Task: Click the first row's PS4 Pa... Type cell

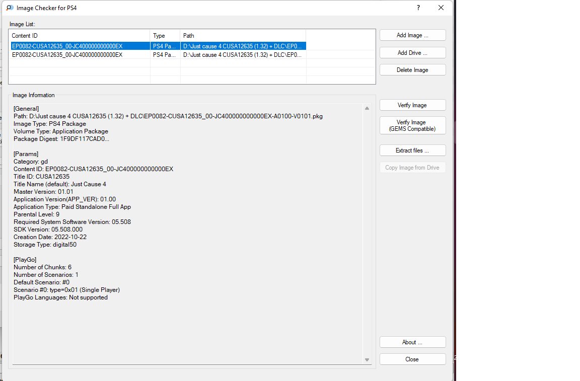Action: tap(165, 46)
